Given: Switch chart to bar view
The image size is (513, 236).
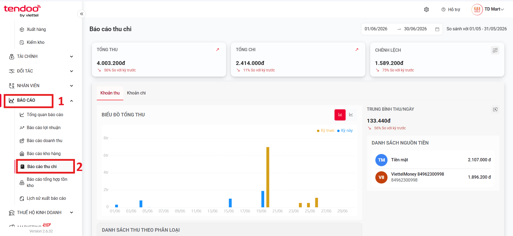Looking at the screenshot, I should pyautogui.click(x=340, y=115).
